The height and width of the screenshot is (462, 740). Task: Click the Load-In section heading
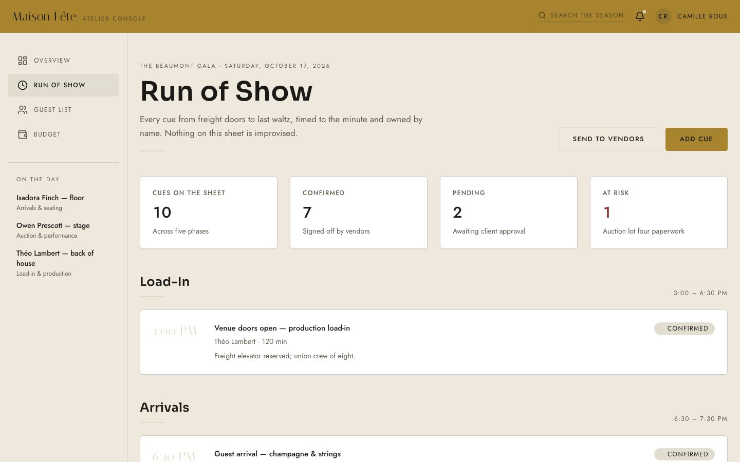pyautogui.click(x=165, y=282)
